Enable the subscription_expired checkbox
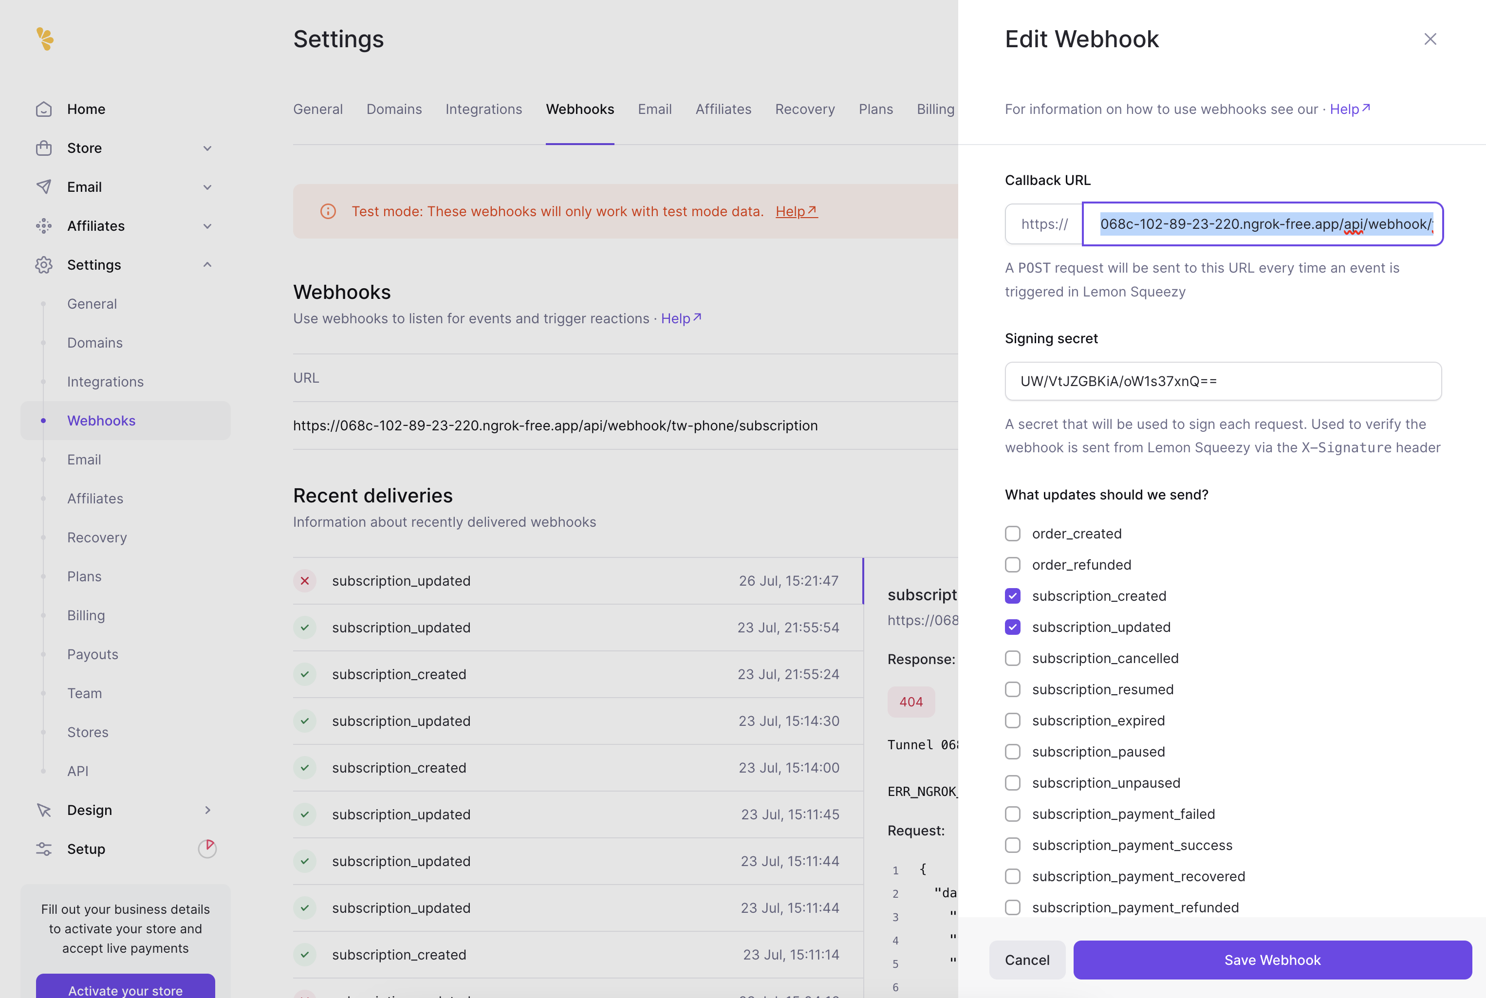Viewport: 1486px width, 998px height. coord(1013,721)
